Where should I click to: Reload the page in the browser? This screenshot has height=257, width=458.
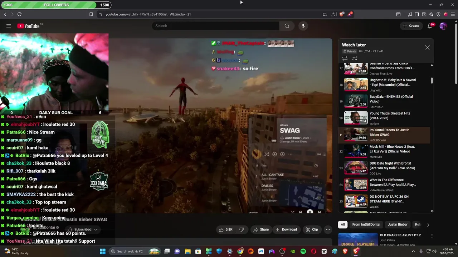point(19,14)
